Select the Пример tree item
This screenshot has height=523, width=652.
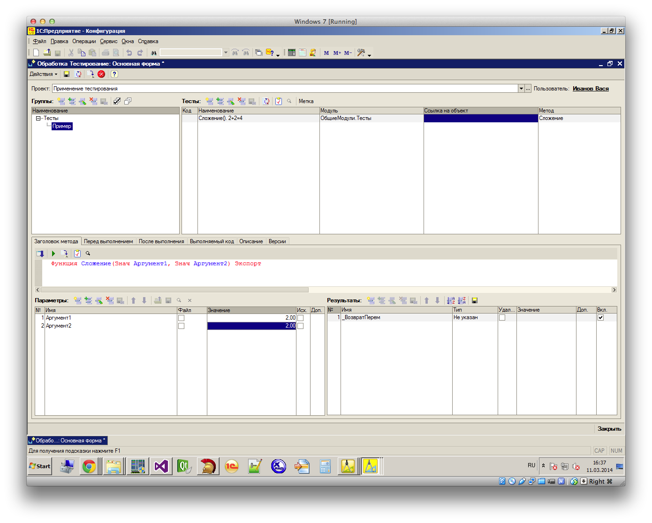coord(62,126)
